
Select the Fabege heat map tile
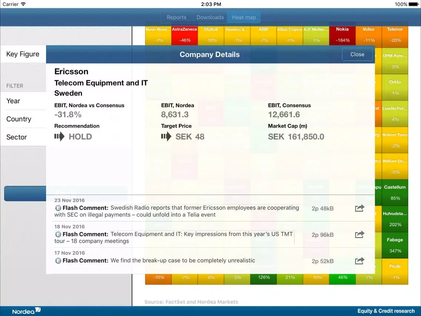pyautogui.click(x=395, y=245)
